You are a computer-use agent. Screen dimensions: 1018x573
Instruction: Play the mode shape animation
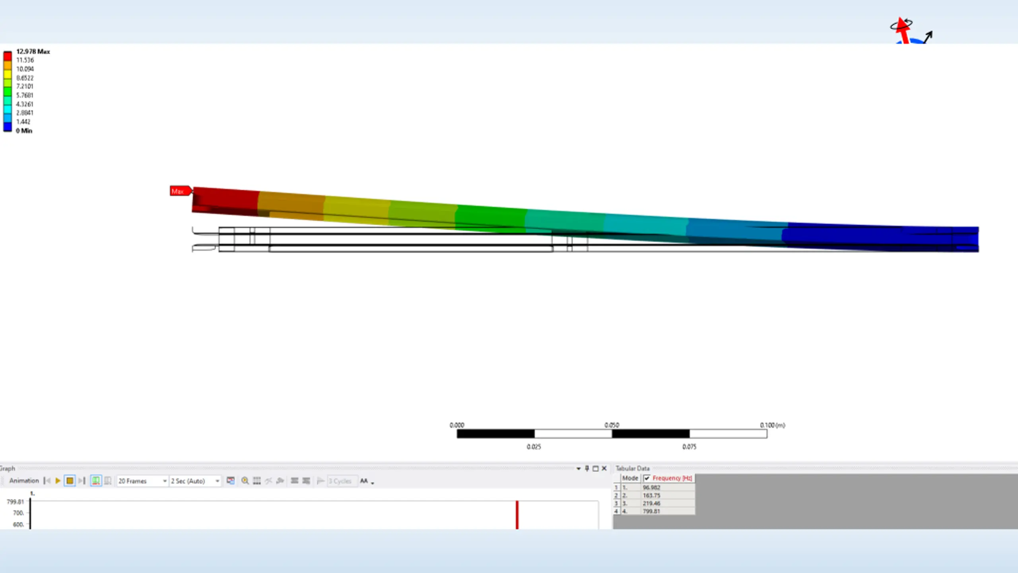pos(58,481)
